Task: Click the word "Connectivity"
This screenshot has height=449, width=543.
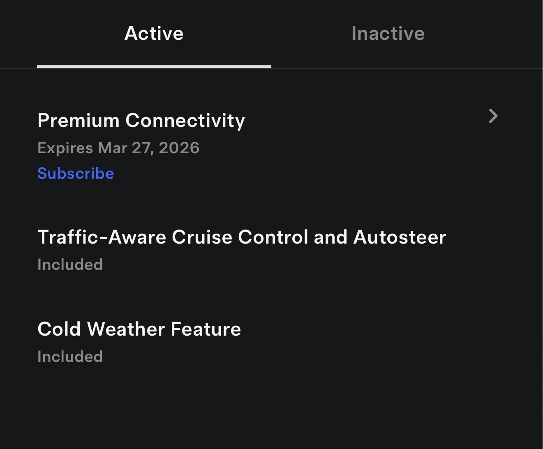Action: pyautogui.click(x=185, y=120)
